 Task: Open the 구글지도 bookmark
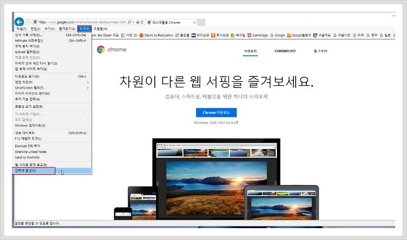(x=322, y=35)
